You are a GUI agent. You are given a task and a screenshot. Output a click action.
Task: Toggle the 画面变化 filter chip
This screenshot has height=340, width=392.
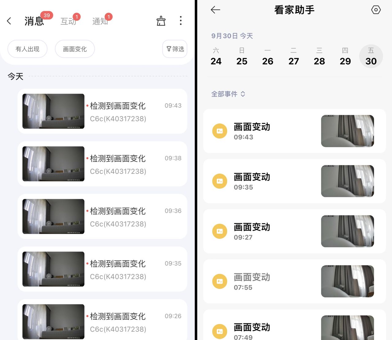pyautogui.click(x=75, y=49)
